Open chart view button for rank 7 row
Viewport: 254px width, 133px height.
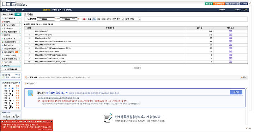pos(230,52)
